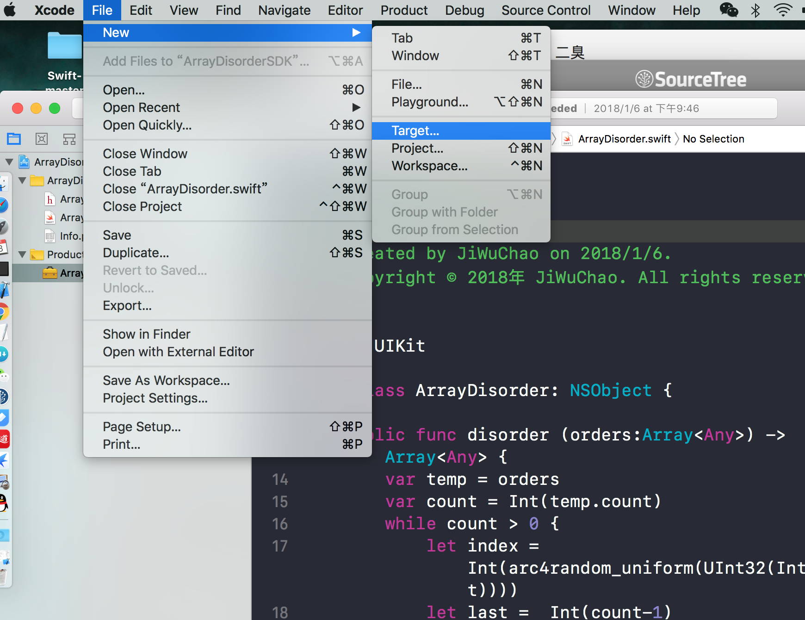Screen dimensions: 805x620
Task: Open the Bluetooth status menu icon
Action: point(755,10)
